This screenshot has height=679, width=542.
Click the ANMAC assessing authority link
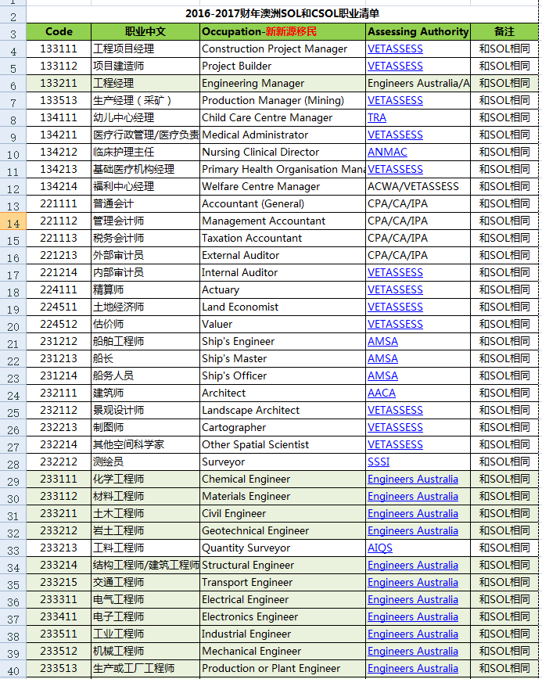(x=387, y=152)
